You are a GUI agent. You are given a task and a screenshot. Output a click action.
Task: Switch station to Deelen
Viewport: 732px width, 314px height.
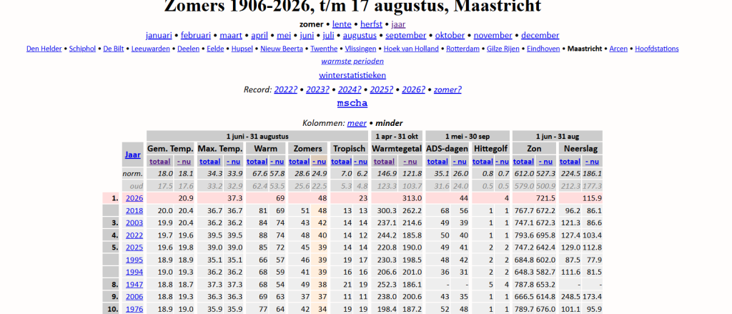coord(189,49)
